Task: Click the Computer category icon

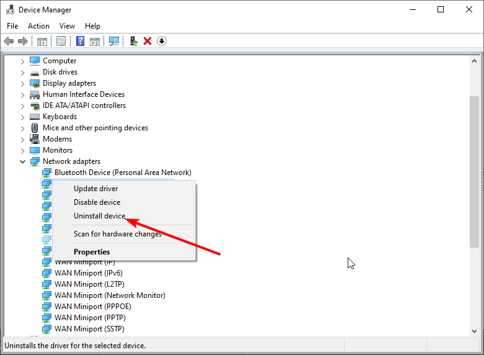Action: (35, 61)
